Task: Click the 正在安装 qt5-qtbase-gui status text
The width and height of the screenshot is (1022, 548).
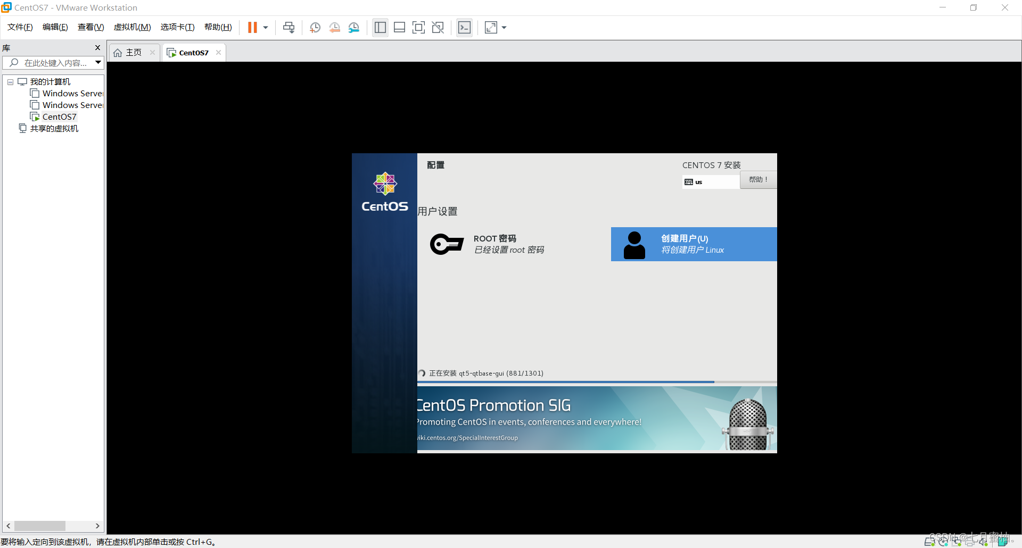Action: [x=487, y=373]
